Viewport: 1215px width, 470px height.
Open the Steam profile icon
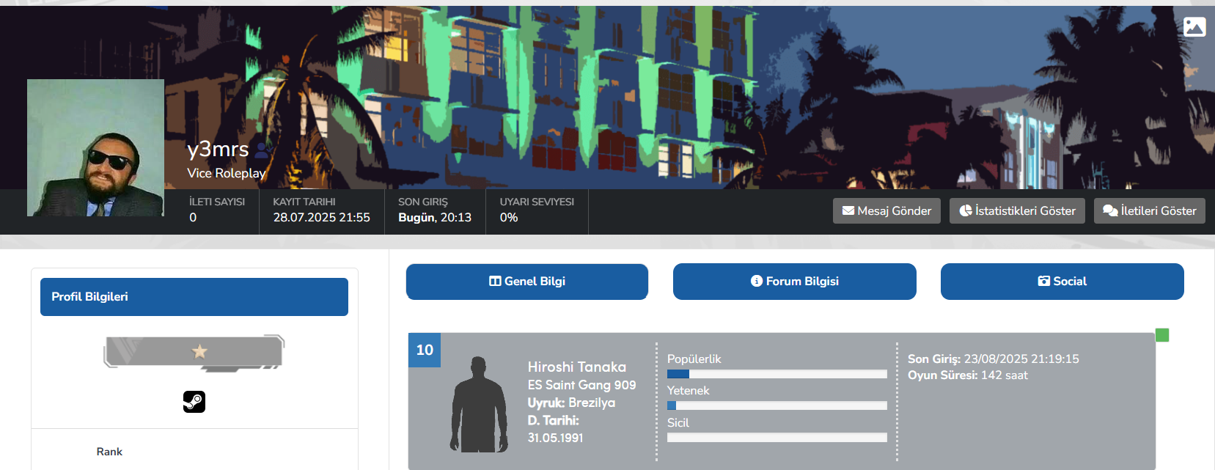click(194, 401)
